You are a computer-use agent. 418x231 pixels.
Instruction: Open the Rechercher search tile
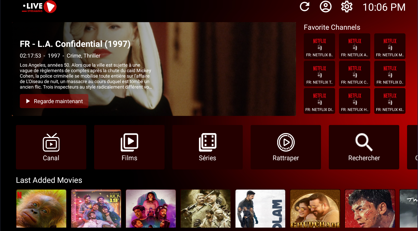(x=364, y=147)
